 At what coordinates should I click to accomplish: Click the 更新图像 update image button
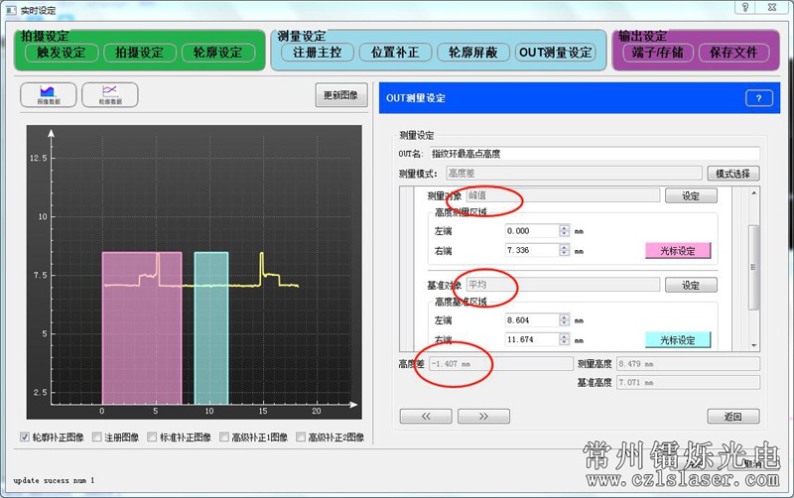342,96
